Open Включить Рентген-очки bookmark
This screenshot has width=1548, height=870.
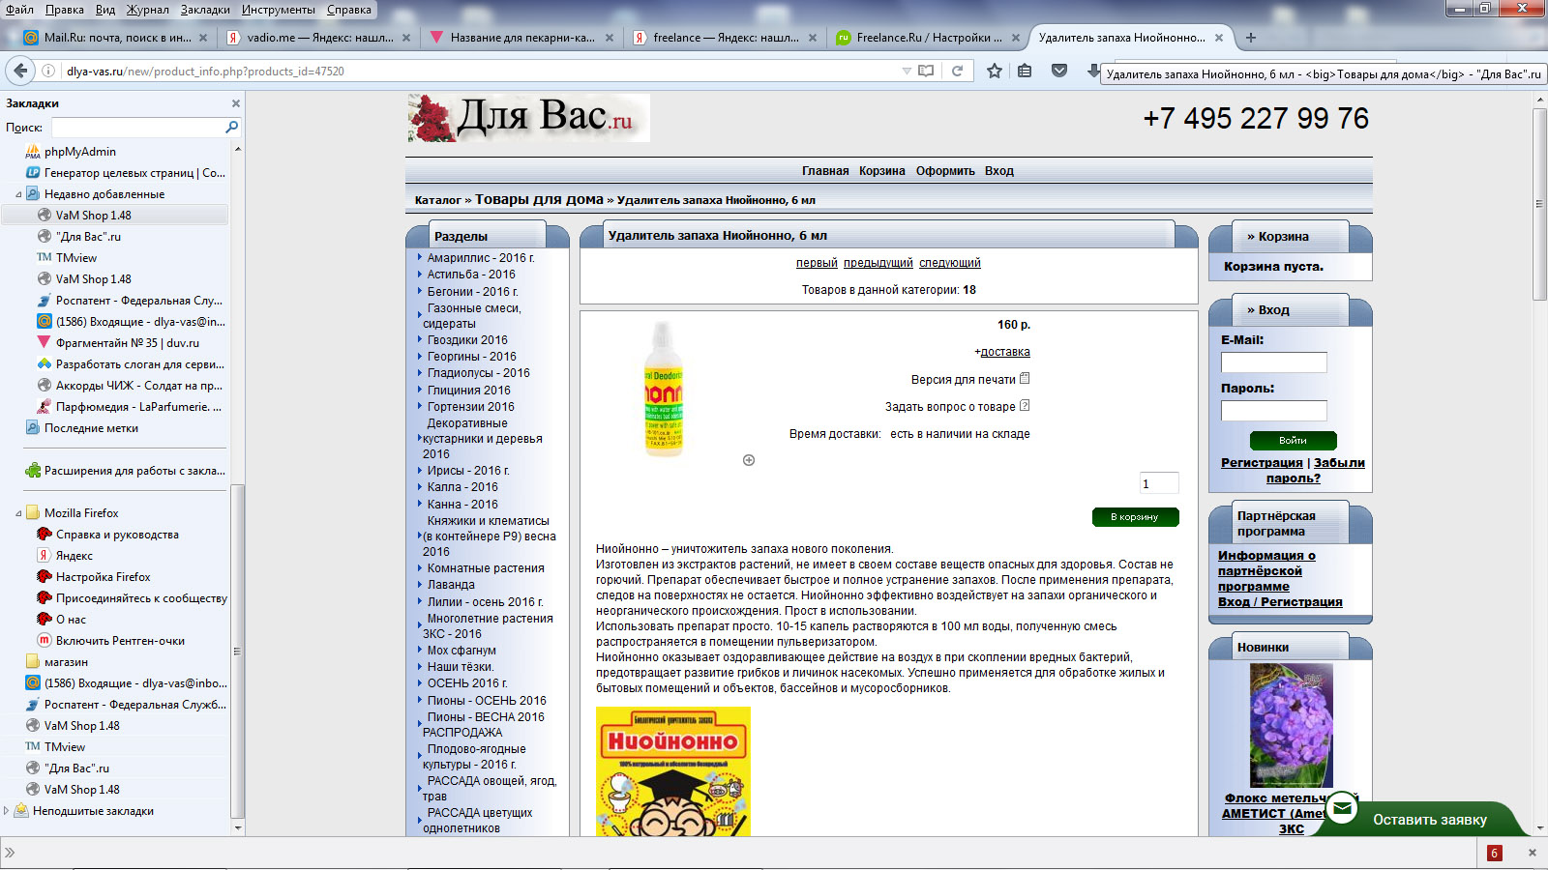coord(120,641)
